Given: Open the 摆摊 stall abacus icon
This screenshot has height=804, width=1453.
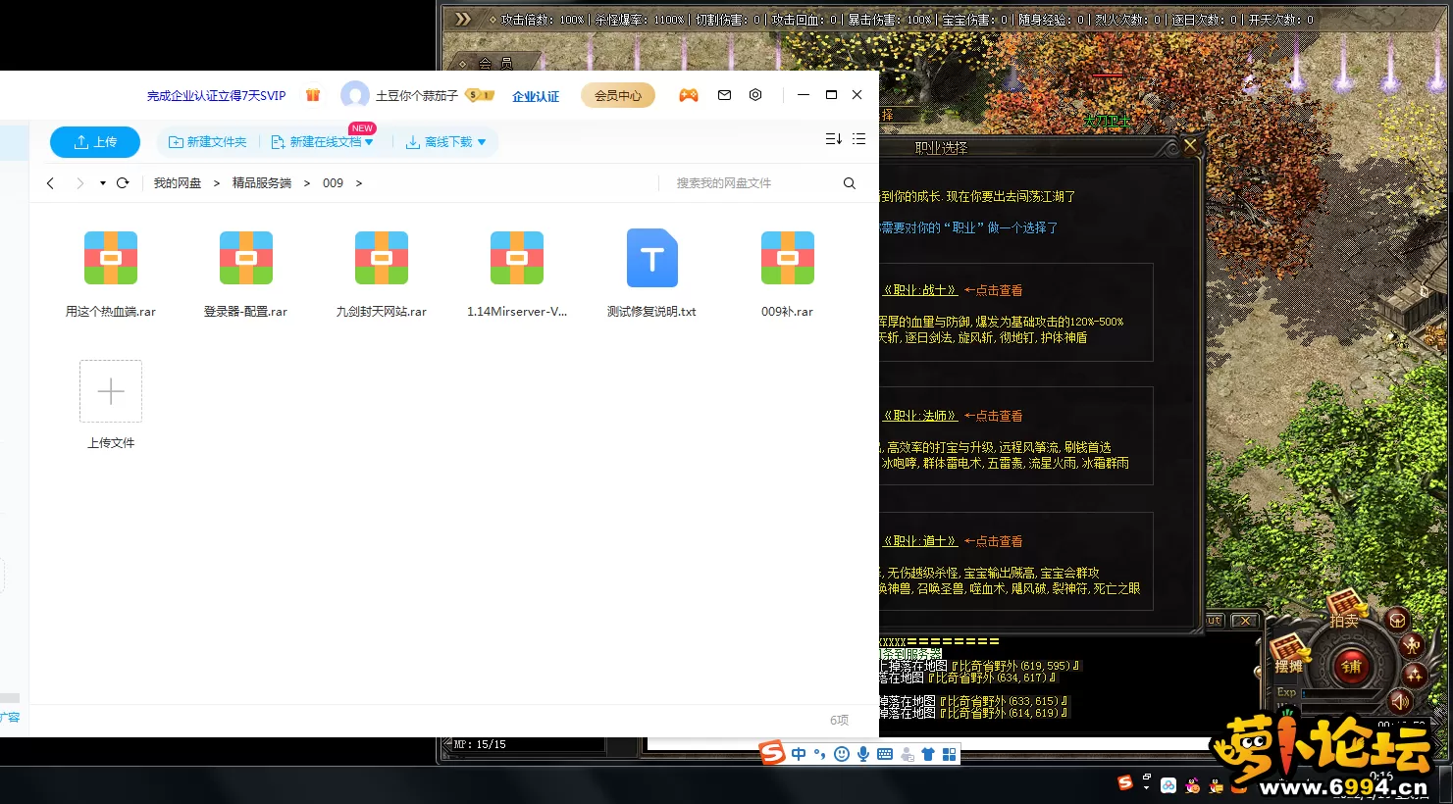Looking at the screenshot, I should [x=1289, y=654].
